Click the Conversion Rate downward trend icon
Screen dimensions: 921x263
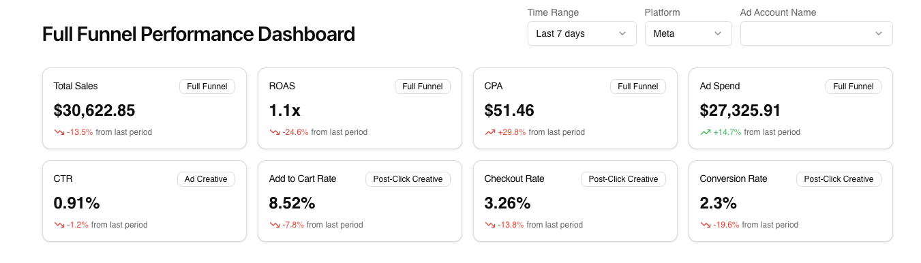tap(706, 225)
